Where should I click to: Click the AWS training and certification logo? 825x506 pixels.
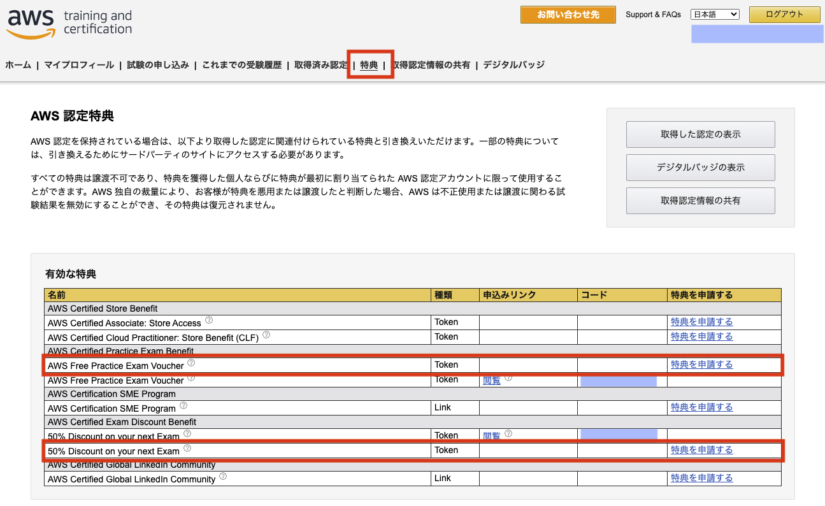[69, 24]
